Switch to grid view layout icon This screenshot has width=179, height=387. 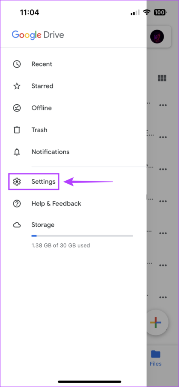[162, 78]
